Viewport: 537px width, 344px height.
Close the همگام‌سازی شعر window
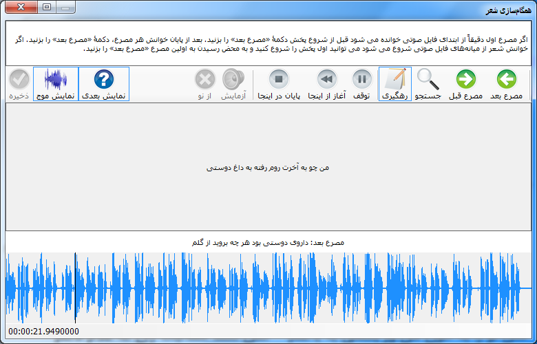pyautogui.click(x=21, y=7)
